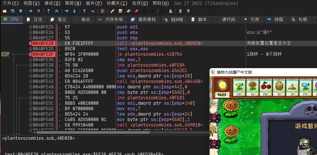
Task: Select the Potato Mine seed packet costing 25
Action: tap(292, 88)
